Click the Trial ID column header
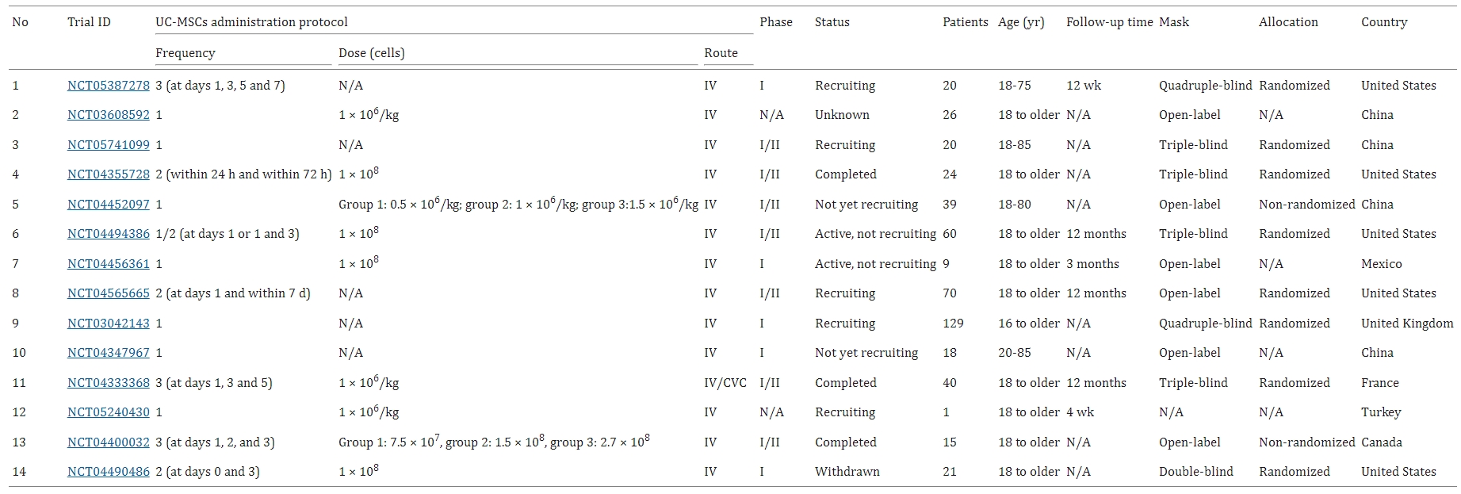This screenshot has height=494, width=1461. tap(89, 22)
